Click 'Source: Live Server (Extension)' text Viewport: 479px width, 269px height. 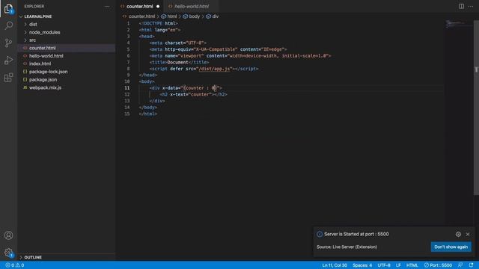tap(347, 247)
